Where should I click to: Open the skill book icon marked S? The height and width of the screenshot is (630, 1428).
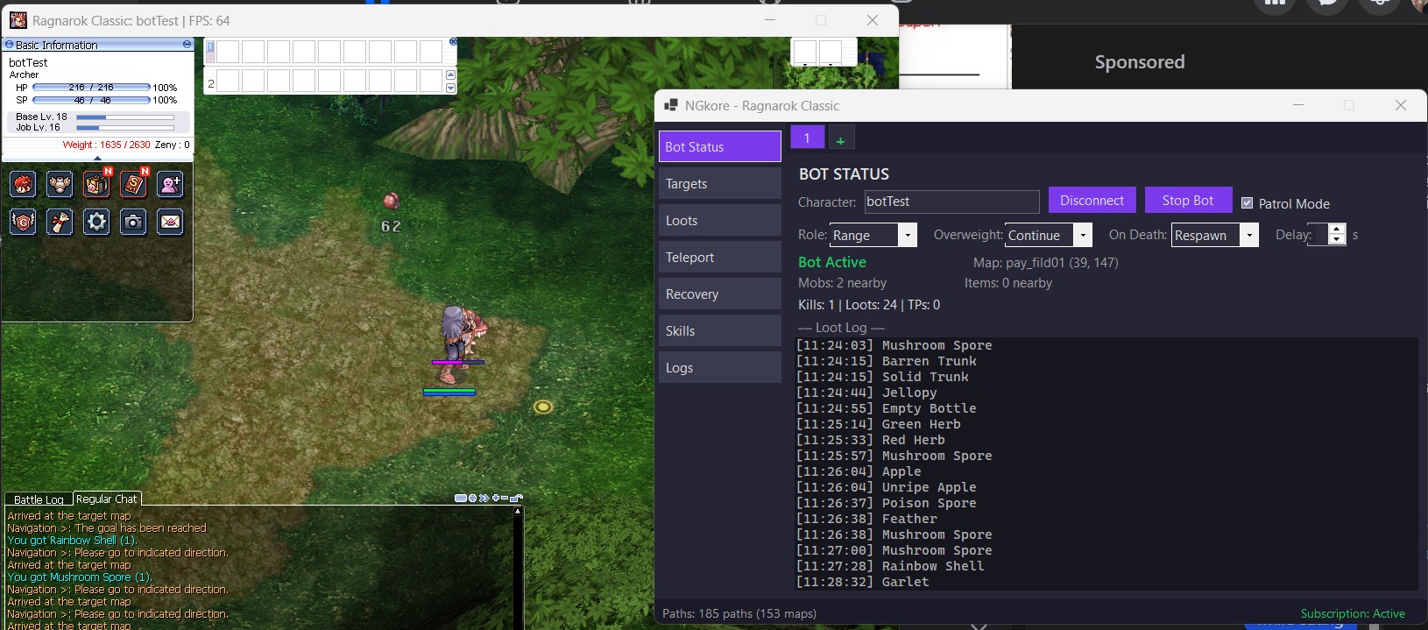pyautogui.click(x=134, y=184)
